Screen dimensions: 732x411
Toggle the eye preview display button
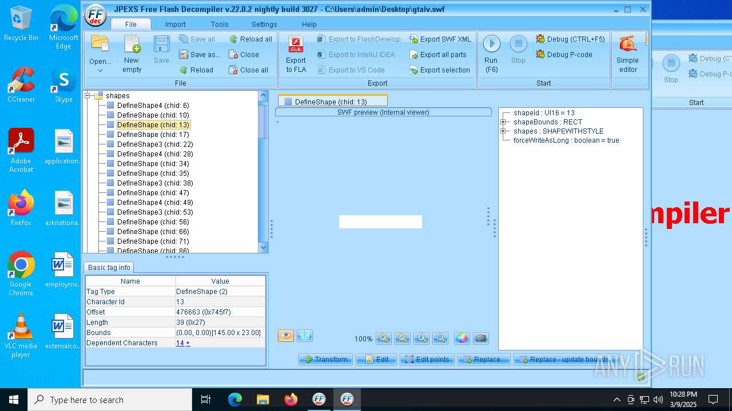(x=286, y=336)
